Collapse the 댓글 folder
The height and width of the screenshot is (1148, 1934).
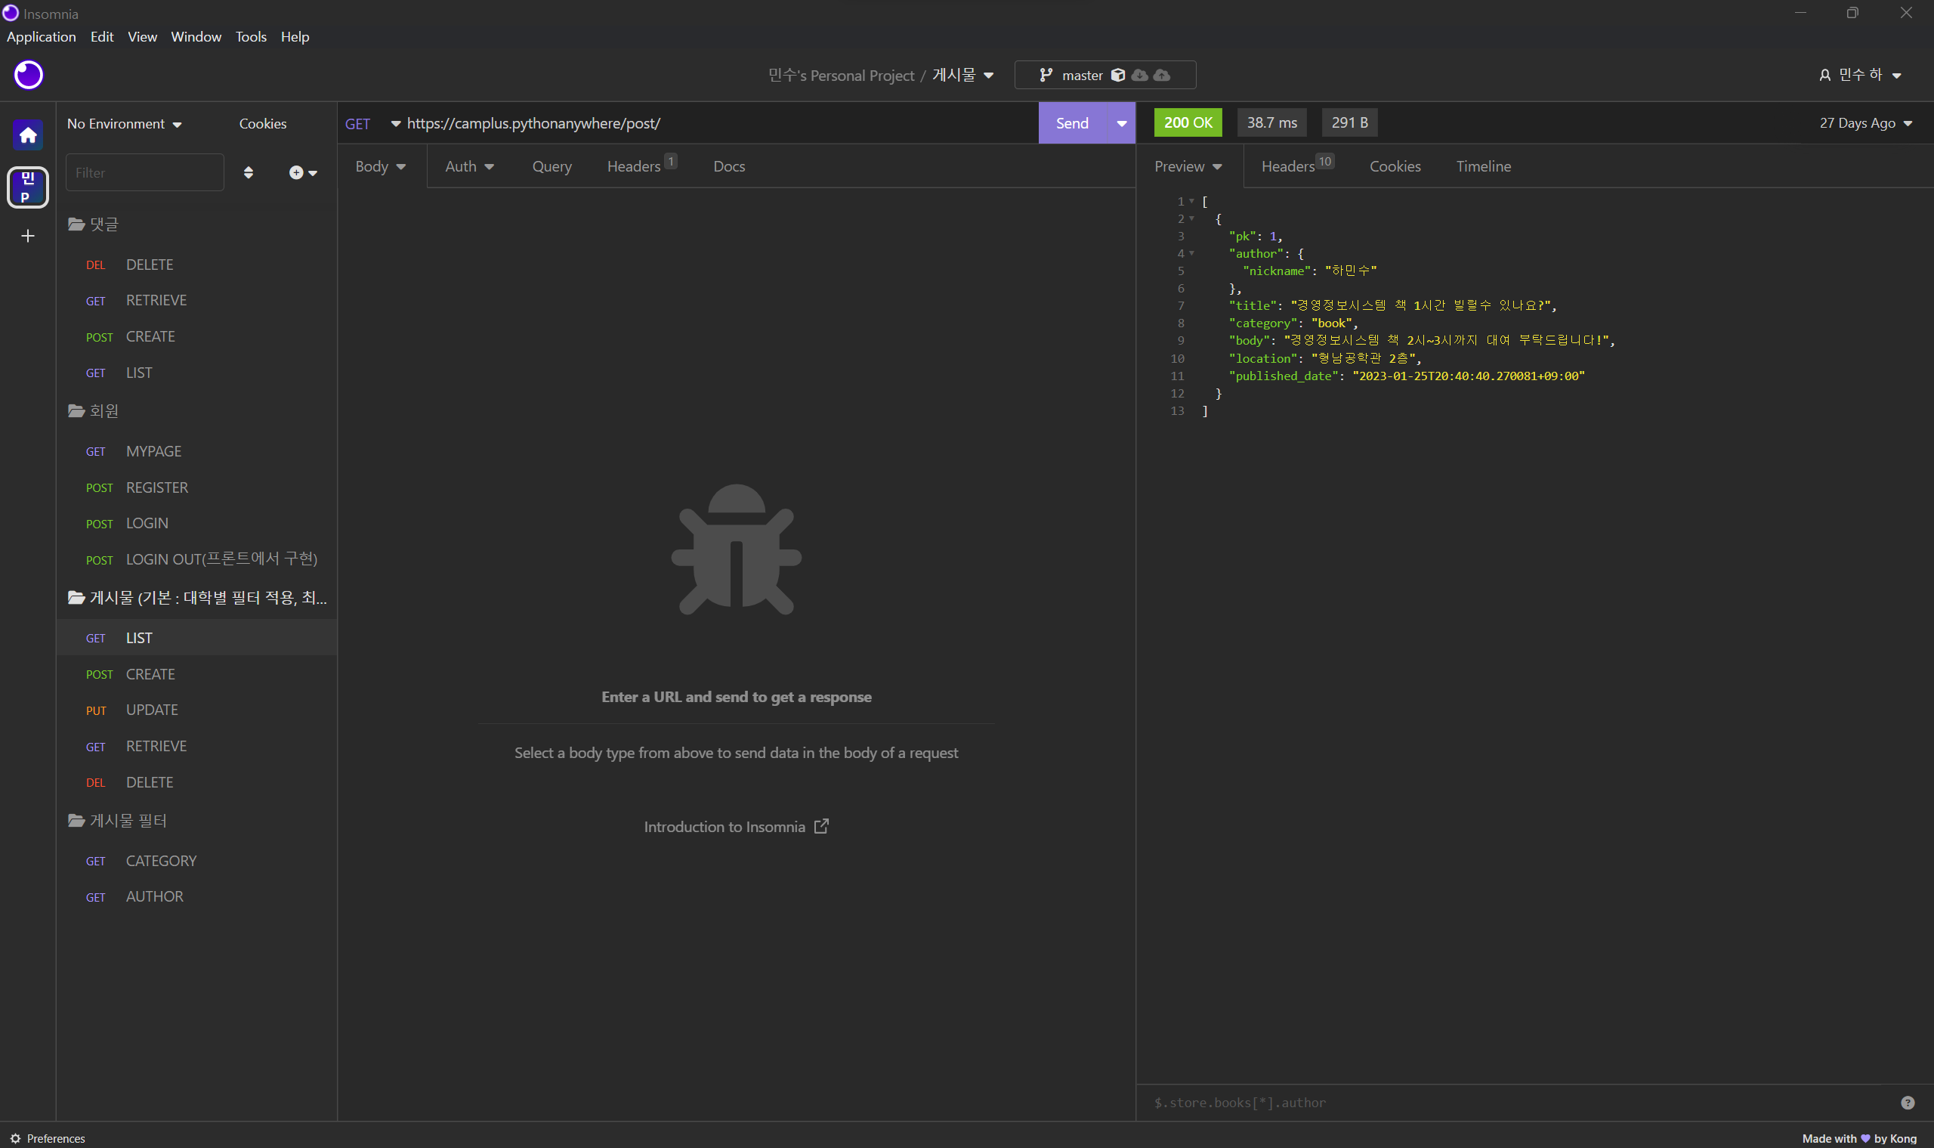pyautogui.click(x=93, y=224)
